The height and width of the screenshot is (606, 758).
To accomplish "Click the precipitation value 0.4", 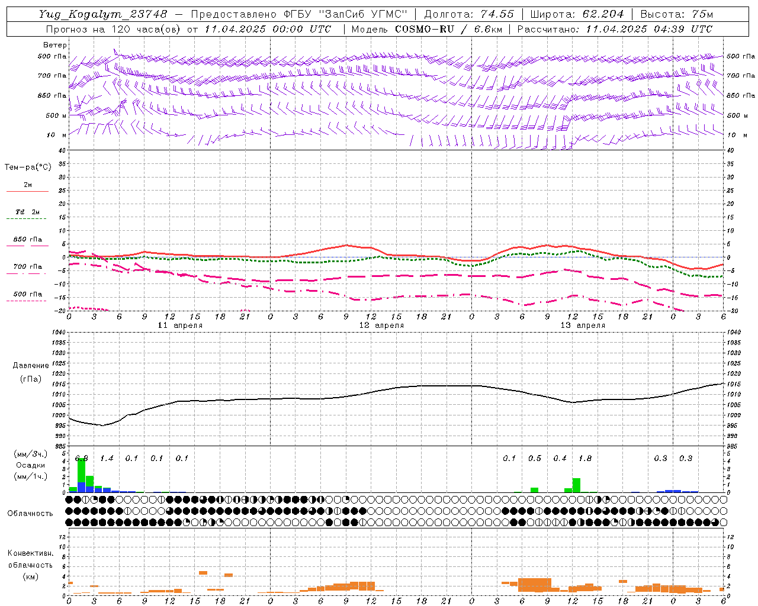I will click(560, 459).
